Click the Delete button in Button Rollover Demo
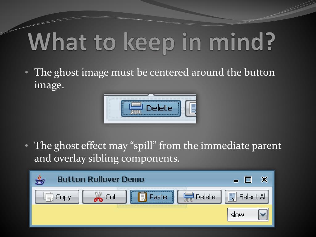 [x=199, y=197]
